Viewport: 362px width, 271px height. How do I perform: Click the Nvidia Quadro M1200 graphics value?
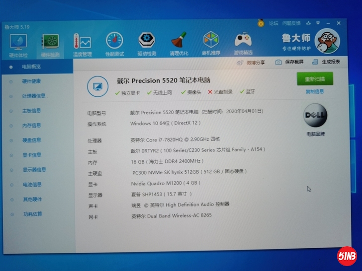[166, 183]
